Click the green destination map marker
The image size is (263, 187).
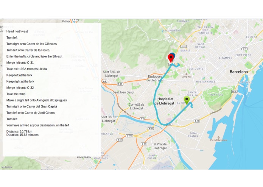(x=187, y=100)
